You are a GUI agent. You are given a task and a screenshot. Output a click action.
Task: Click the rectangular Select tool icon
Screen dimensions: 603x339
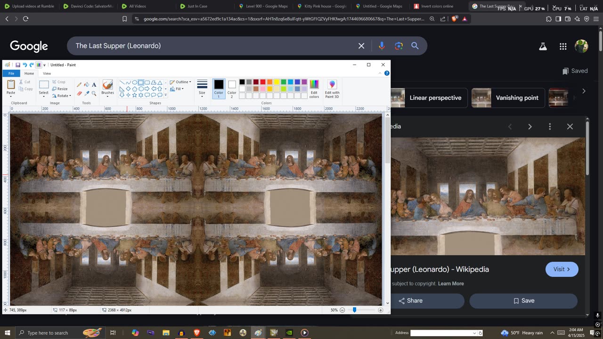(x=44, y=85)
